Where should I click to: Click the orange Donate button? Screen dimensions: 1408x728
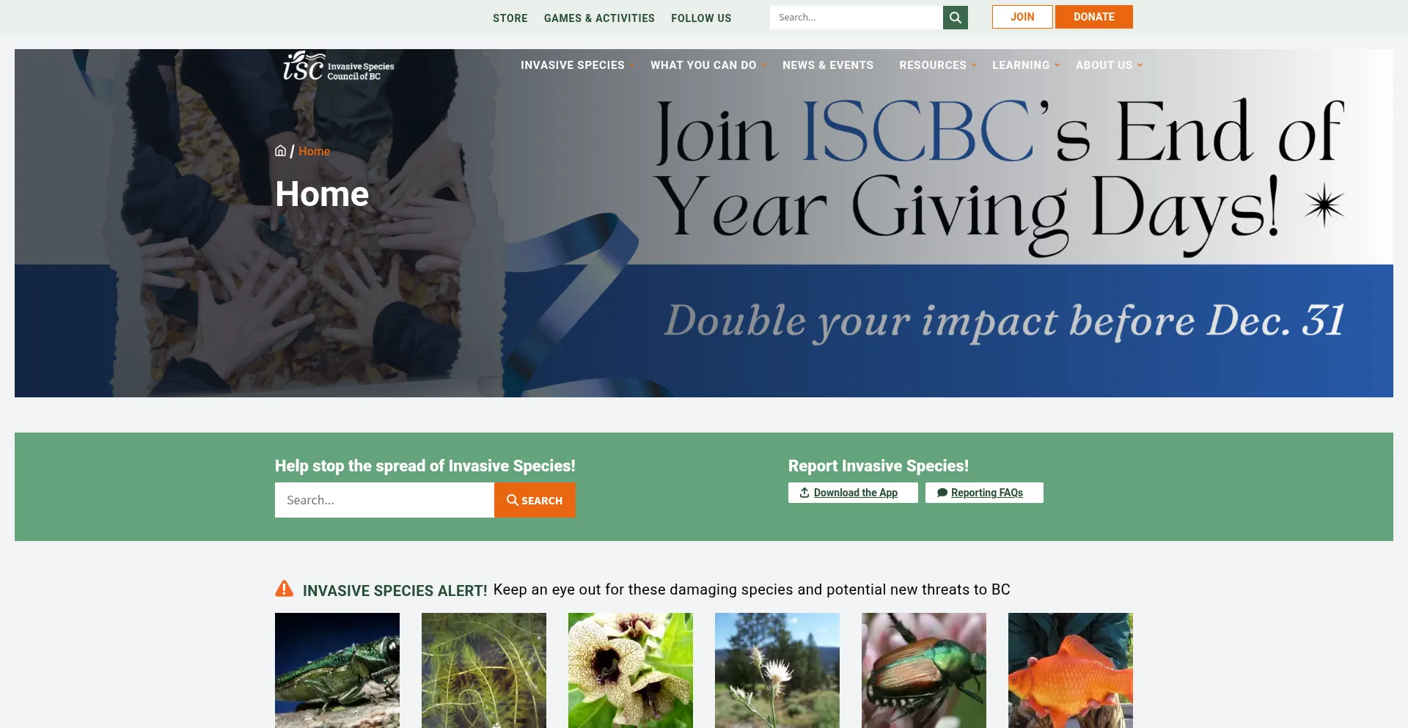(x=1094, y=17)
